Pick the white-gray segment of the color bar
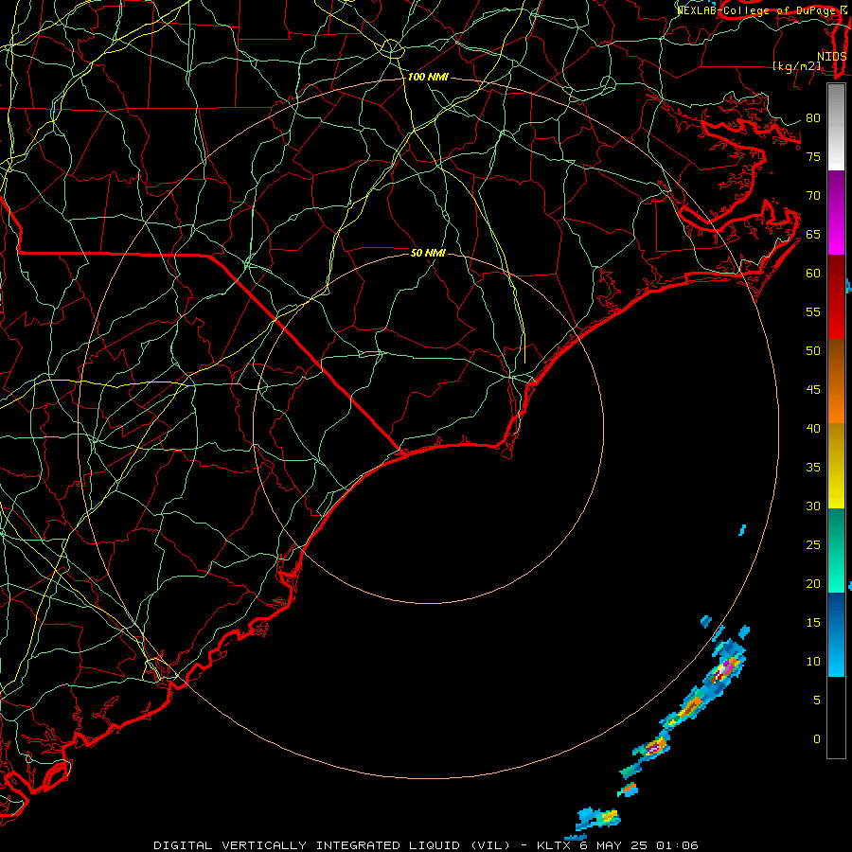 point(836,128)
